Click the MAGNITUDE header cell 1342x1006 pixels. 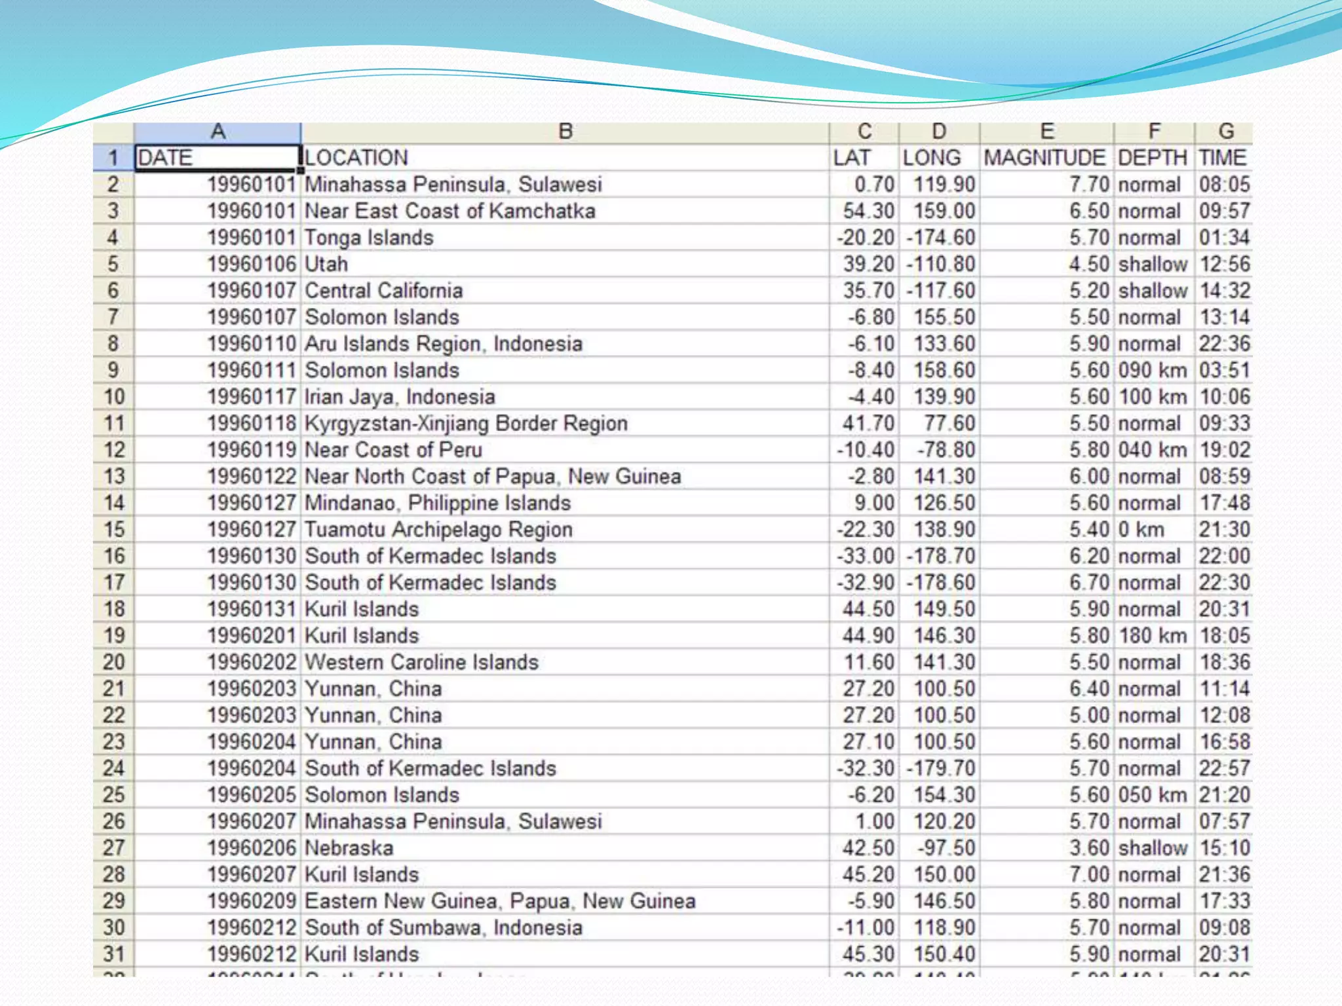click(x=1046, y=158)
